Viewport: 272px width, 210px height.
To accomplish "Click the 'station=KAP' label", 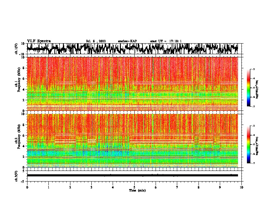I will tap(127, 41).
